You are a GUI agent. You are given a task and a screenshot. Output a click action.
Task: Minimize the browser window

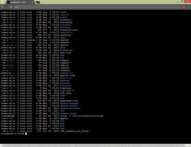click(x=178, y=2)
